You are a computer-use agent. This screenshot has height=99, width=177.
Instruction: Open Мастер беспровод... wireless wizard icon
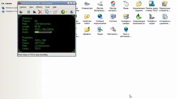pyautogui.click(x=100, y=6)
